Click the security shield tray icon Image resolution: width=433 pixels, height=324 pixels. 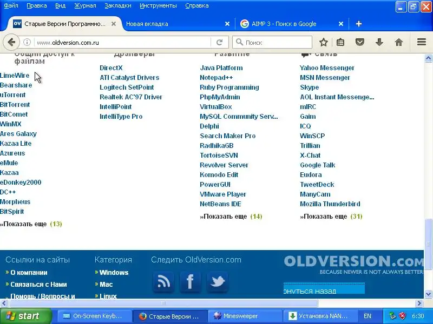click(x=403, y=316)
